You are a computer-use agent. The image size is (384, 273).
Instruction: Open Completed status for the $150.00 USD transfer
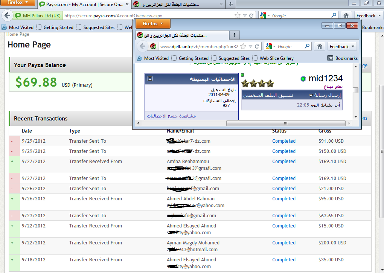pos(284,151)
